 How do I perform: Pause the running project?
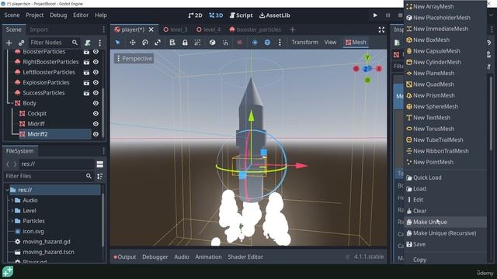(388, 15)
